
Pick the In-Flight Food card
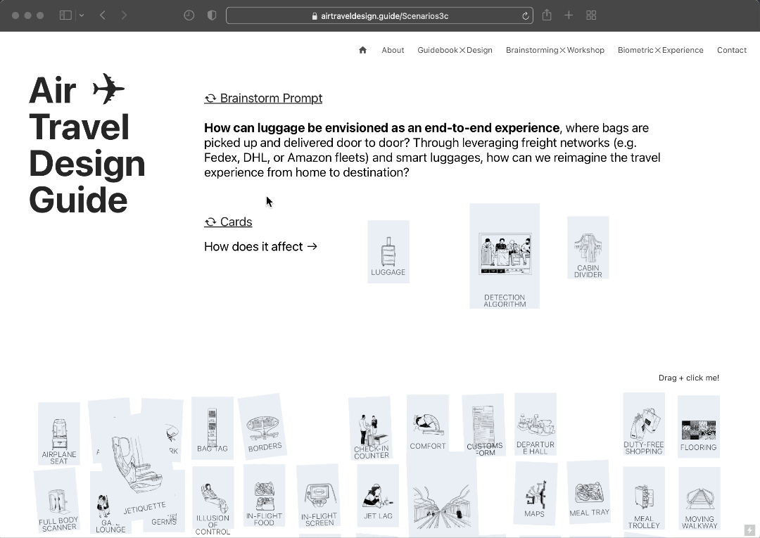tap(264, 496)
